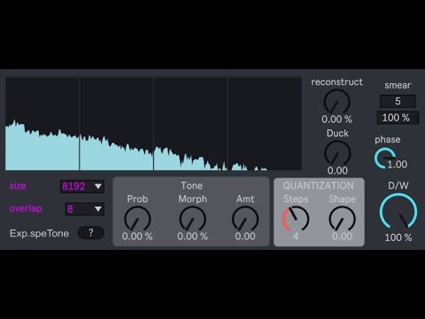The height and width of the screenshot is (319, 425).
Task: Click the Duck 0.00 value
Action: click(x=337, y=170)
